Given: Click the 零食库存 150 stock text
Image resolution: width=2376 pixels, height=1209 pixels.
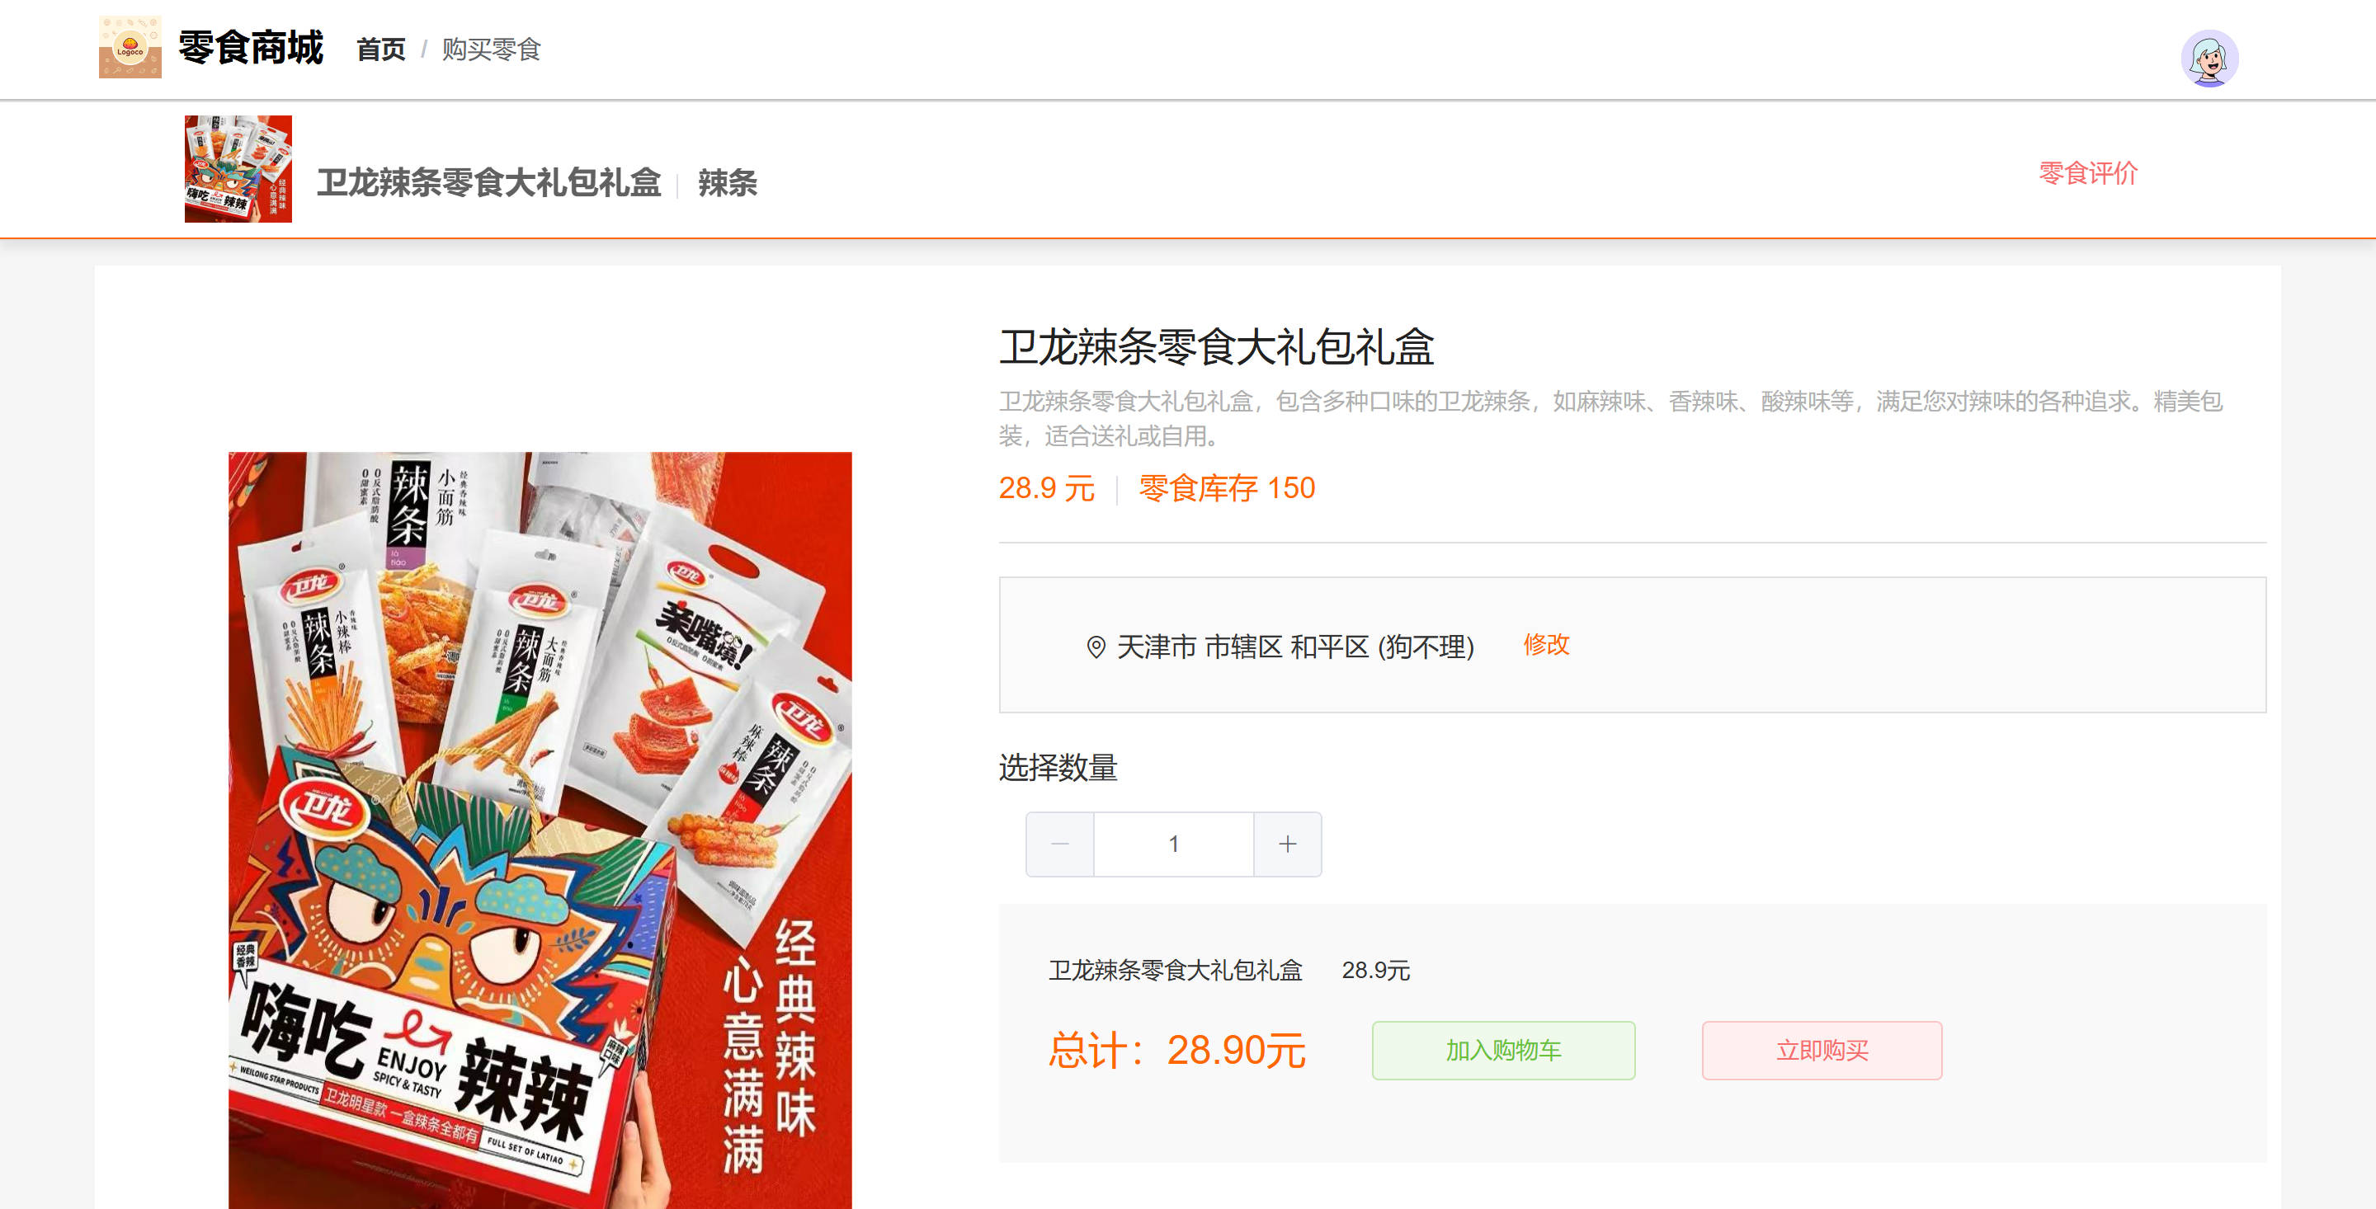Looking at the screenshot, I should pos(1227,488).
